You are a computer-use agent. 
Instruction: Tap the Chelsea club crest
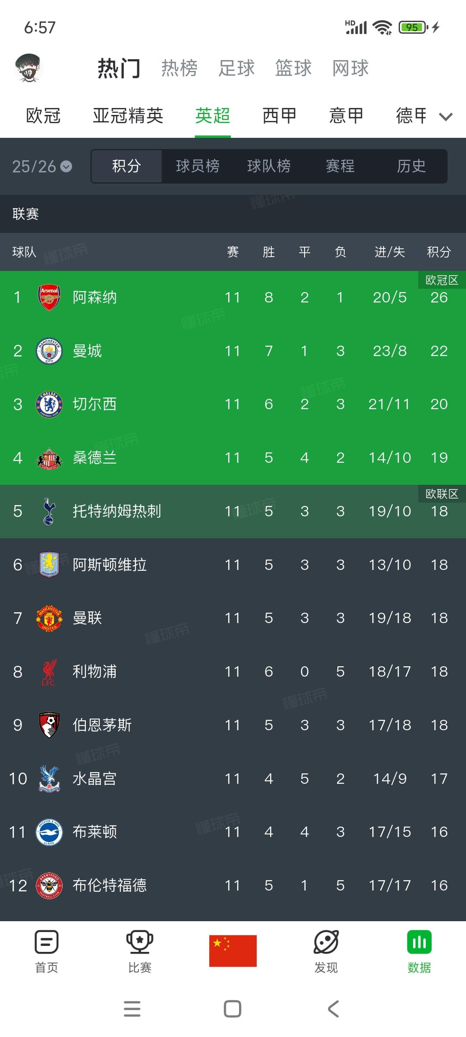(49, 404)
